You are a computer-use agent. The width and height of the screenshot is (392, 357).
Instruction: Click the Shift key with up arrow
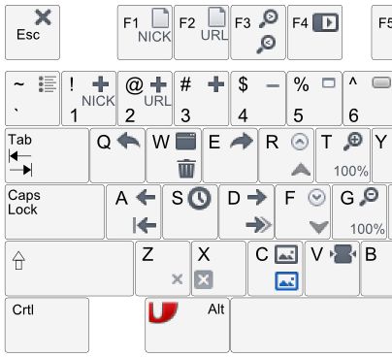pos(69,269)
